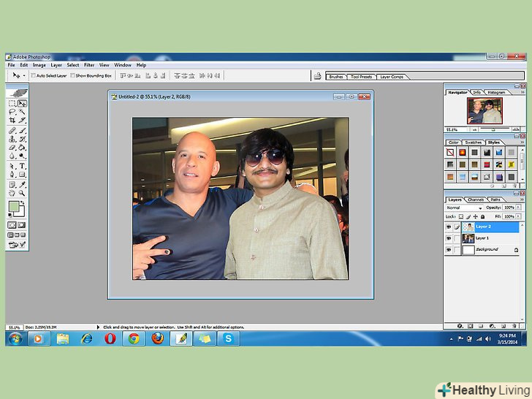Image resolution: width=532 pixels, height=399 pixels.
Task: Select the Move tool in toolbox
Action: [23, 104]
